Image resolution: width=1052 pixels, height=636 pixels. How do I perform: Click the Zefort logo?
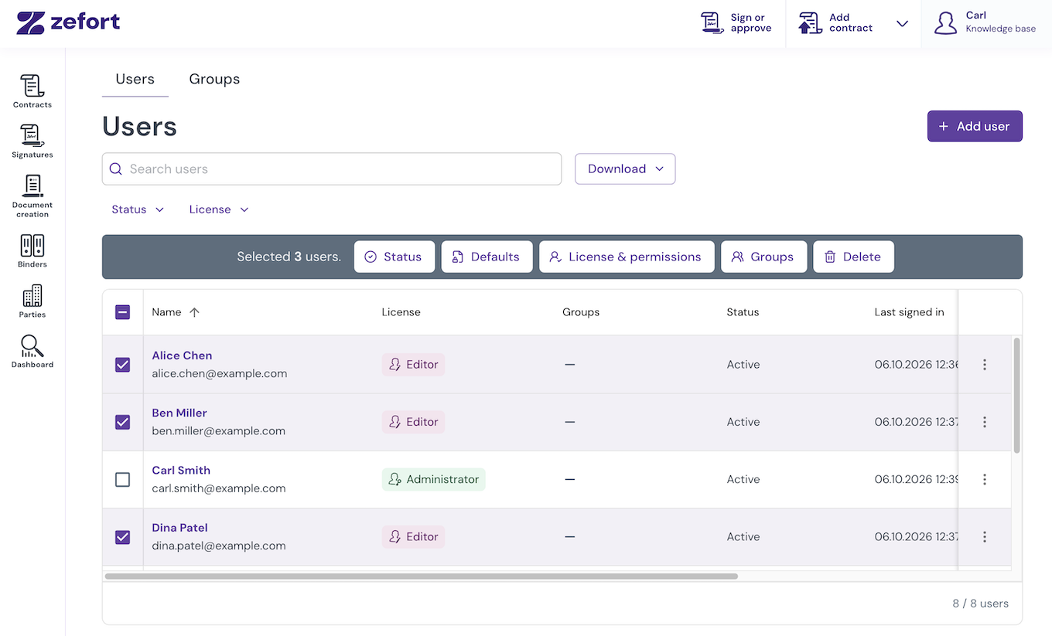68,22
